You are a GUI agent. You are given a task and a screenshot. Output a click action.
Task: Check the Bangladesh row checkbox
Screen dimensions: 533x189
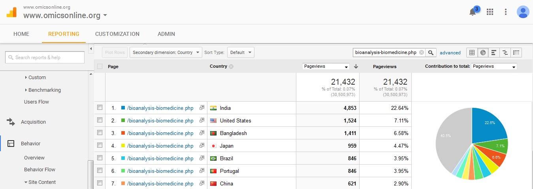click(x=100, y=133)
